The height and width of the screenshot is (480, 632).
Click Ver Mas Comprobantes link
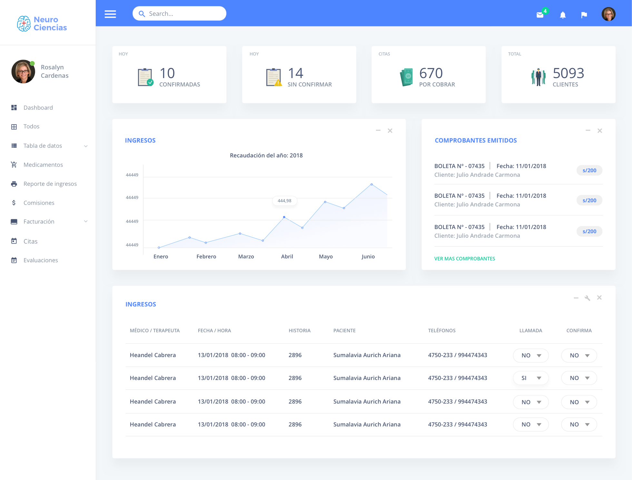click(x=464, y=259)
